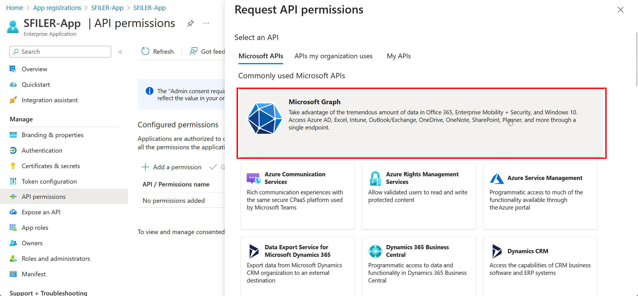Click the Refresh button
The width and height of the screenshot is (638, 296).
coord(158,52)
